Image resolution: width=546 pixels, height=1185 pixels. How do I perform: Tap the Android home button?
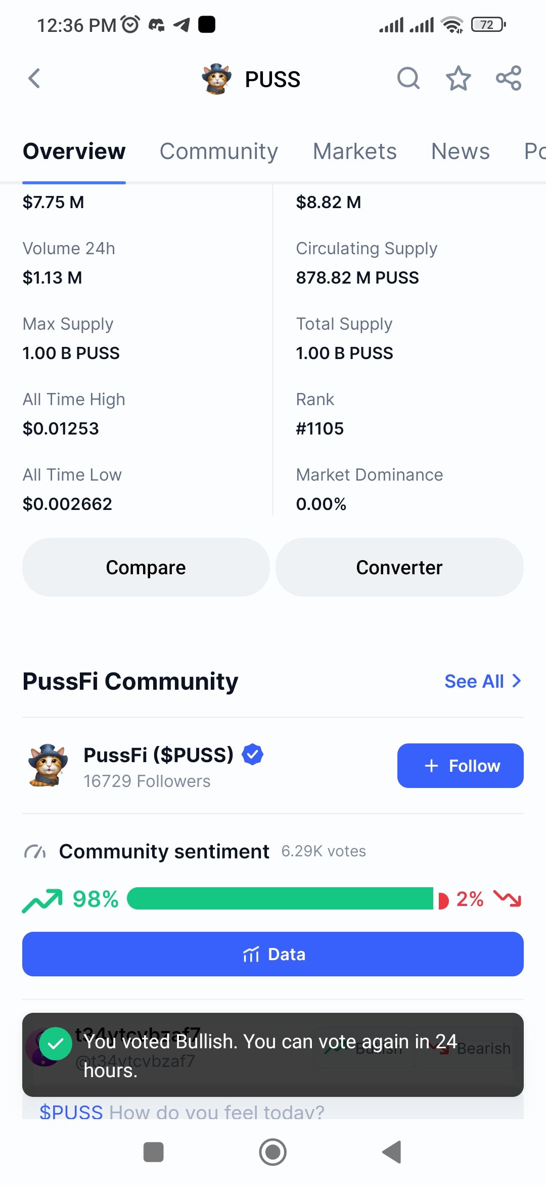(x=273, y=1152)
